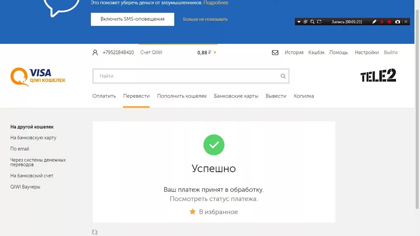Open the Перевести tab
The width and height of the screenshot is (420, 236).
coord(136,96)
